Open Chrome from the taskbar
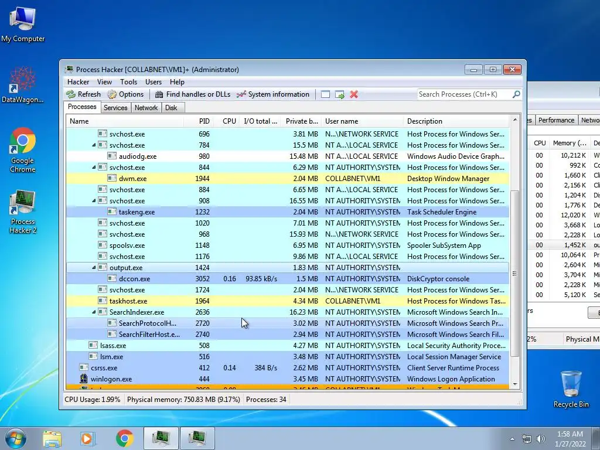Viewport: 600px width, 450px height. coord(125,438)
